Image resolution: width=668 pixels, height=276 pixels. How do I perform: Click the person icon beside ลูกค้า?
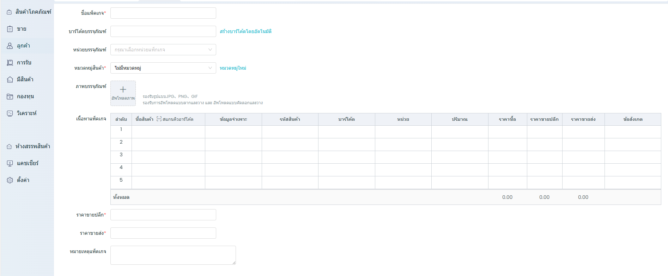point(10,46)
